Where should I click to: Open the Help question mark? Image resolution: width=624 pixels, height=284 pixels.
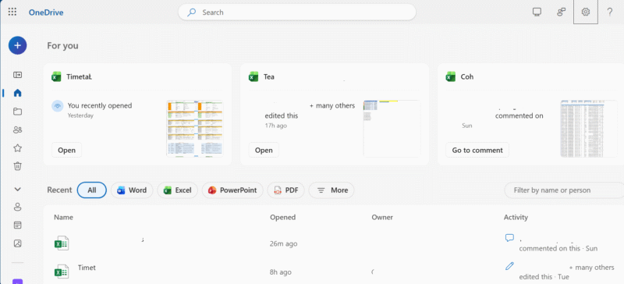coord(610,12)
